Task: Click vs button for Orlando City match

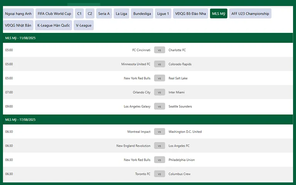Action: point(159,92)
